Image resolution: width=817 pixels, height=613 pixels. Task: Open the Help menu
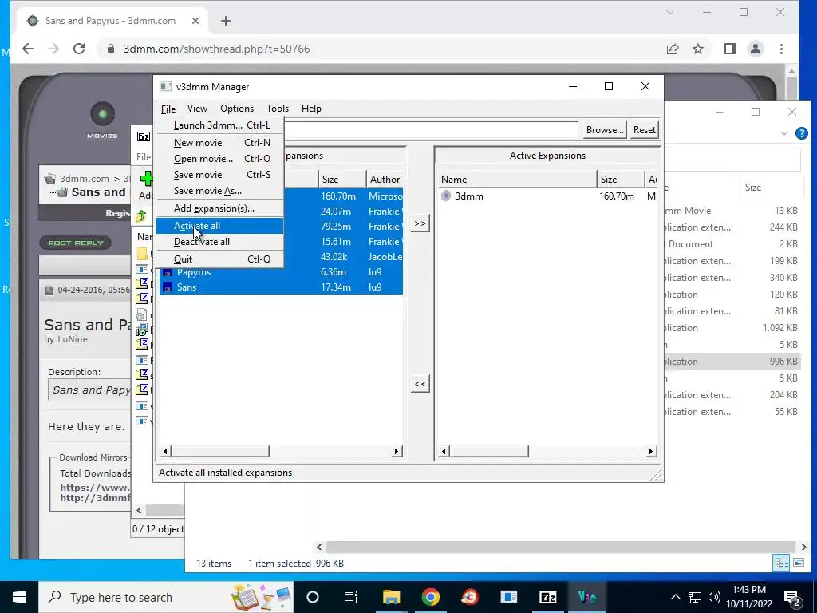(x=311, y=109)
